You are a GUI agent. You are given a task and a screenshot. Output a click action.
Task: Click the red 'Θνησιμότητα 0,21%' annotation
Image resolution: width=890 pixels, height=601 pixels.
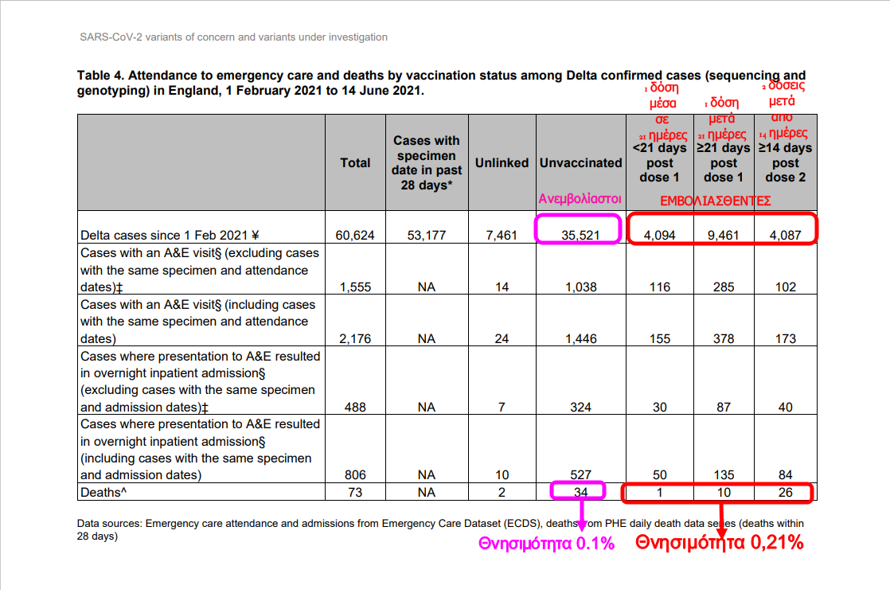click(719, 543)
